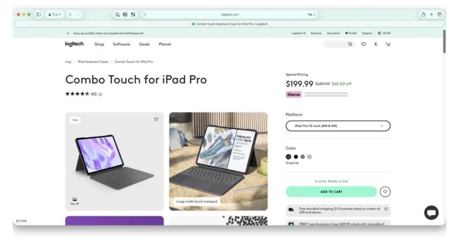Image resolution: width=459 pixels, height=242 pixels.
Task: Expand the promo banner chevron
Action: point(68,33)
